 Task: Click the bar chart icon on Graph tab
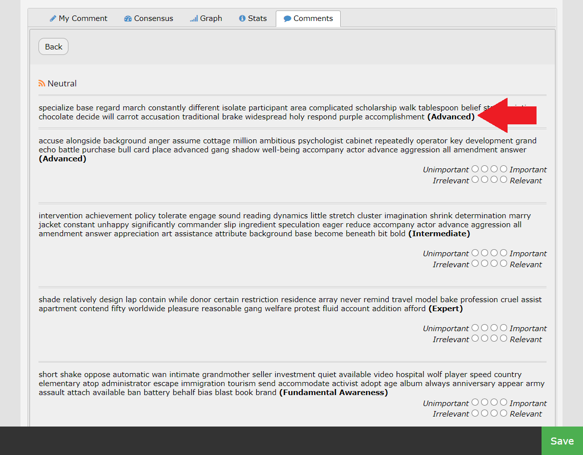194,18
